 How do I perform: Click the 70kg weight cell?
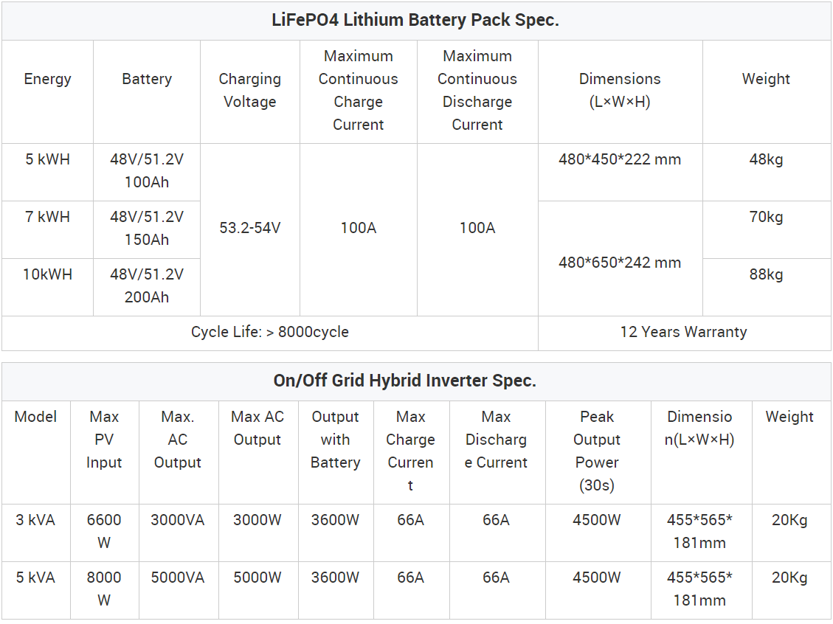(x=767, y=229)
